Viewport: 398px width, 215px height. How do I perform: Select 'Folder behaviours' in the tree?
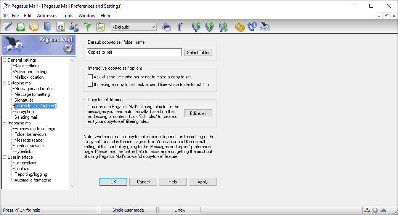pos(30,134)
